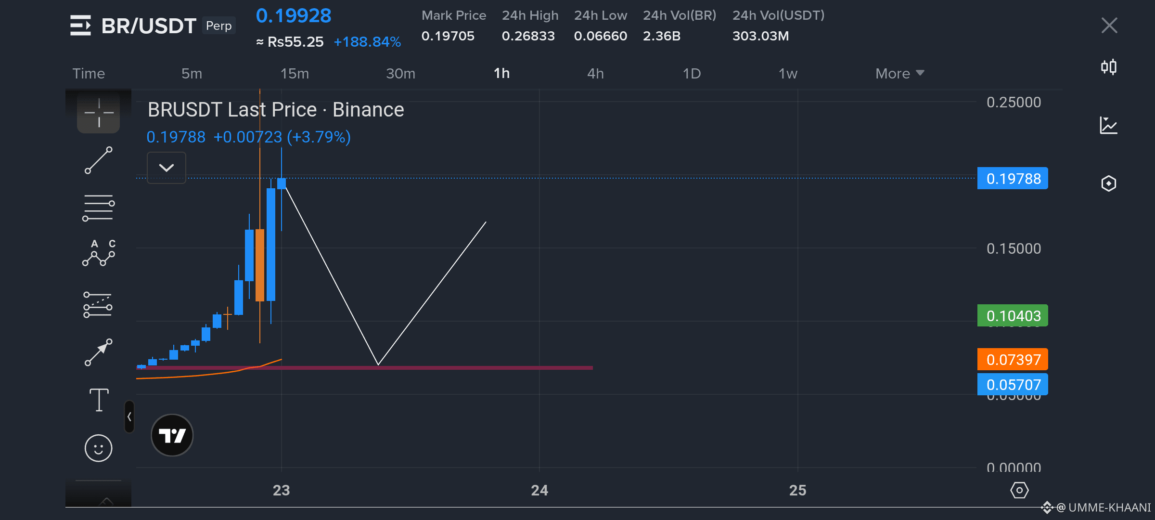Viewport: 1155px width, 520px height.
Task: Select the ABC pattern drawing tool
Action: [x=99, y=253]
